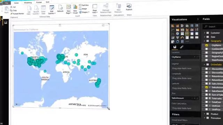Open the Shapes dropdown
Image resolution: width=223 pixels, height=125 pixels.
pos(84,12)
